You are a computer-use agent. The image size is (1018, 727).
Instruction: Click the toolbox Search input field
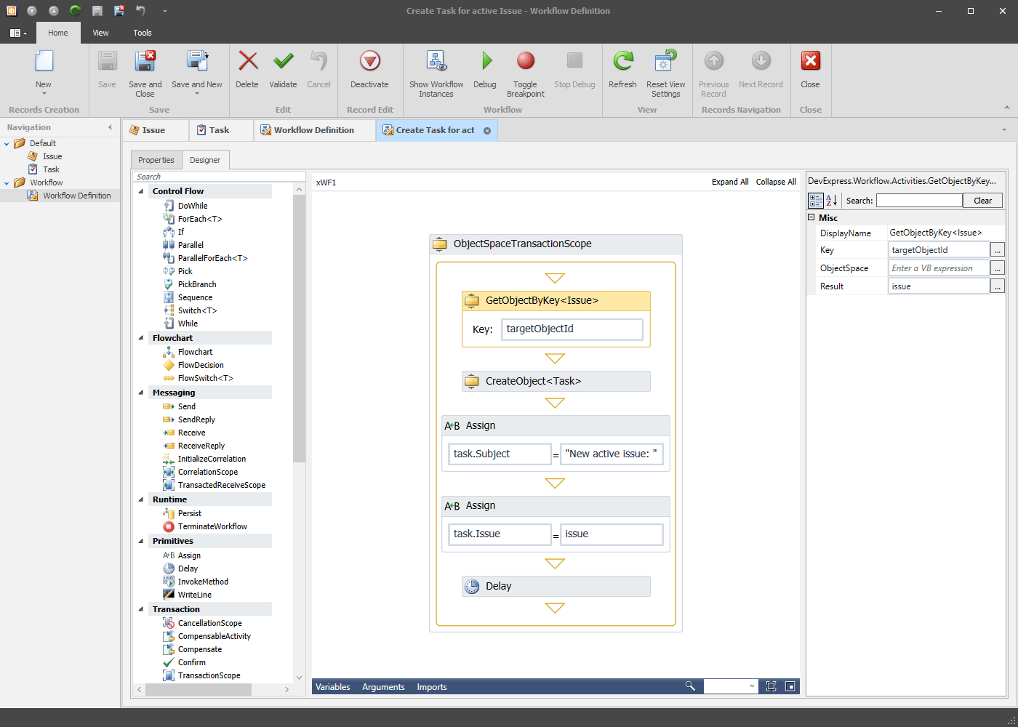tap(218, 177)
